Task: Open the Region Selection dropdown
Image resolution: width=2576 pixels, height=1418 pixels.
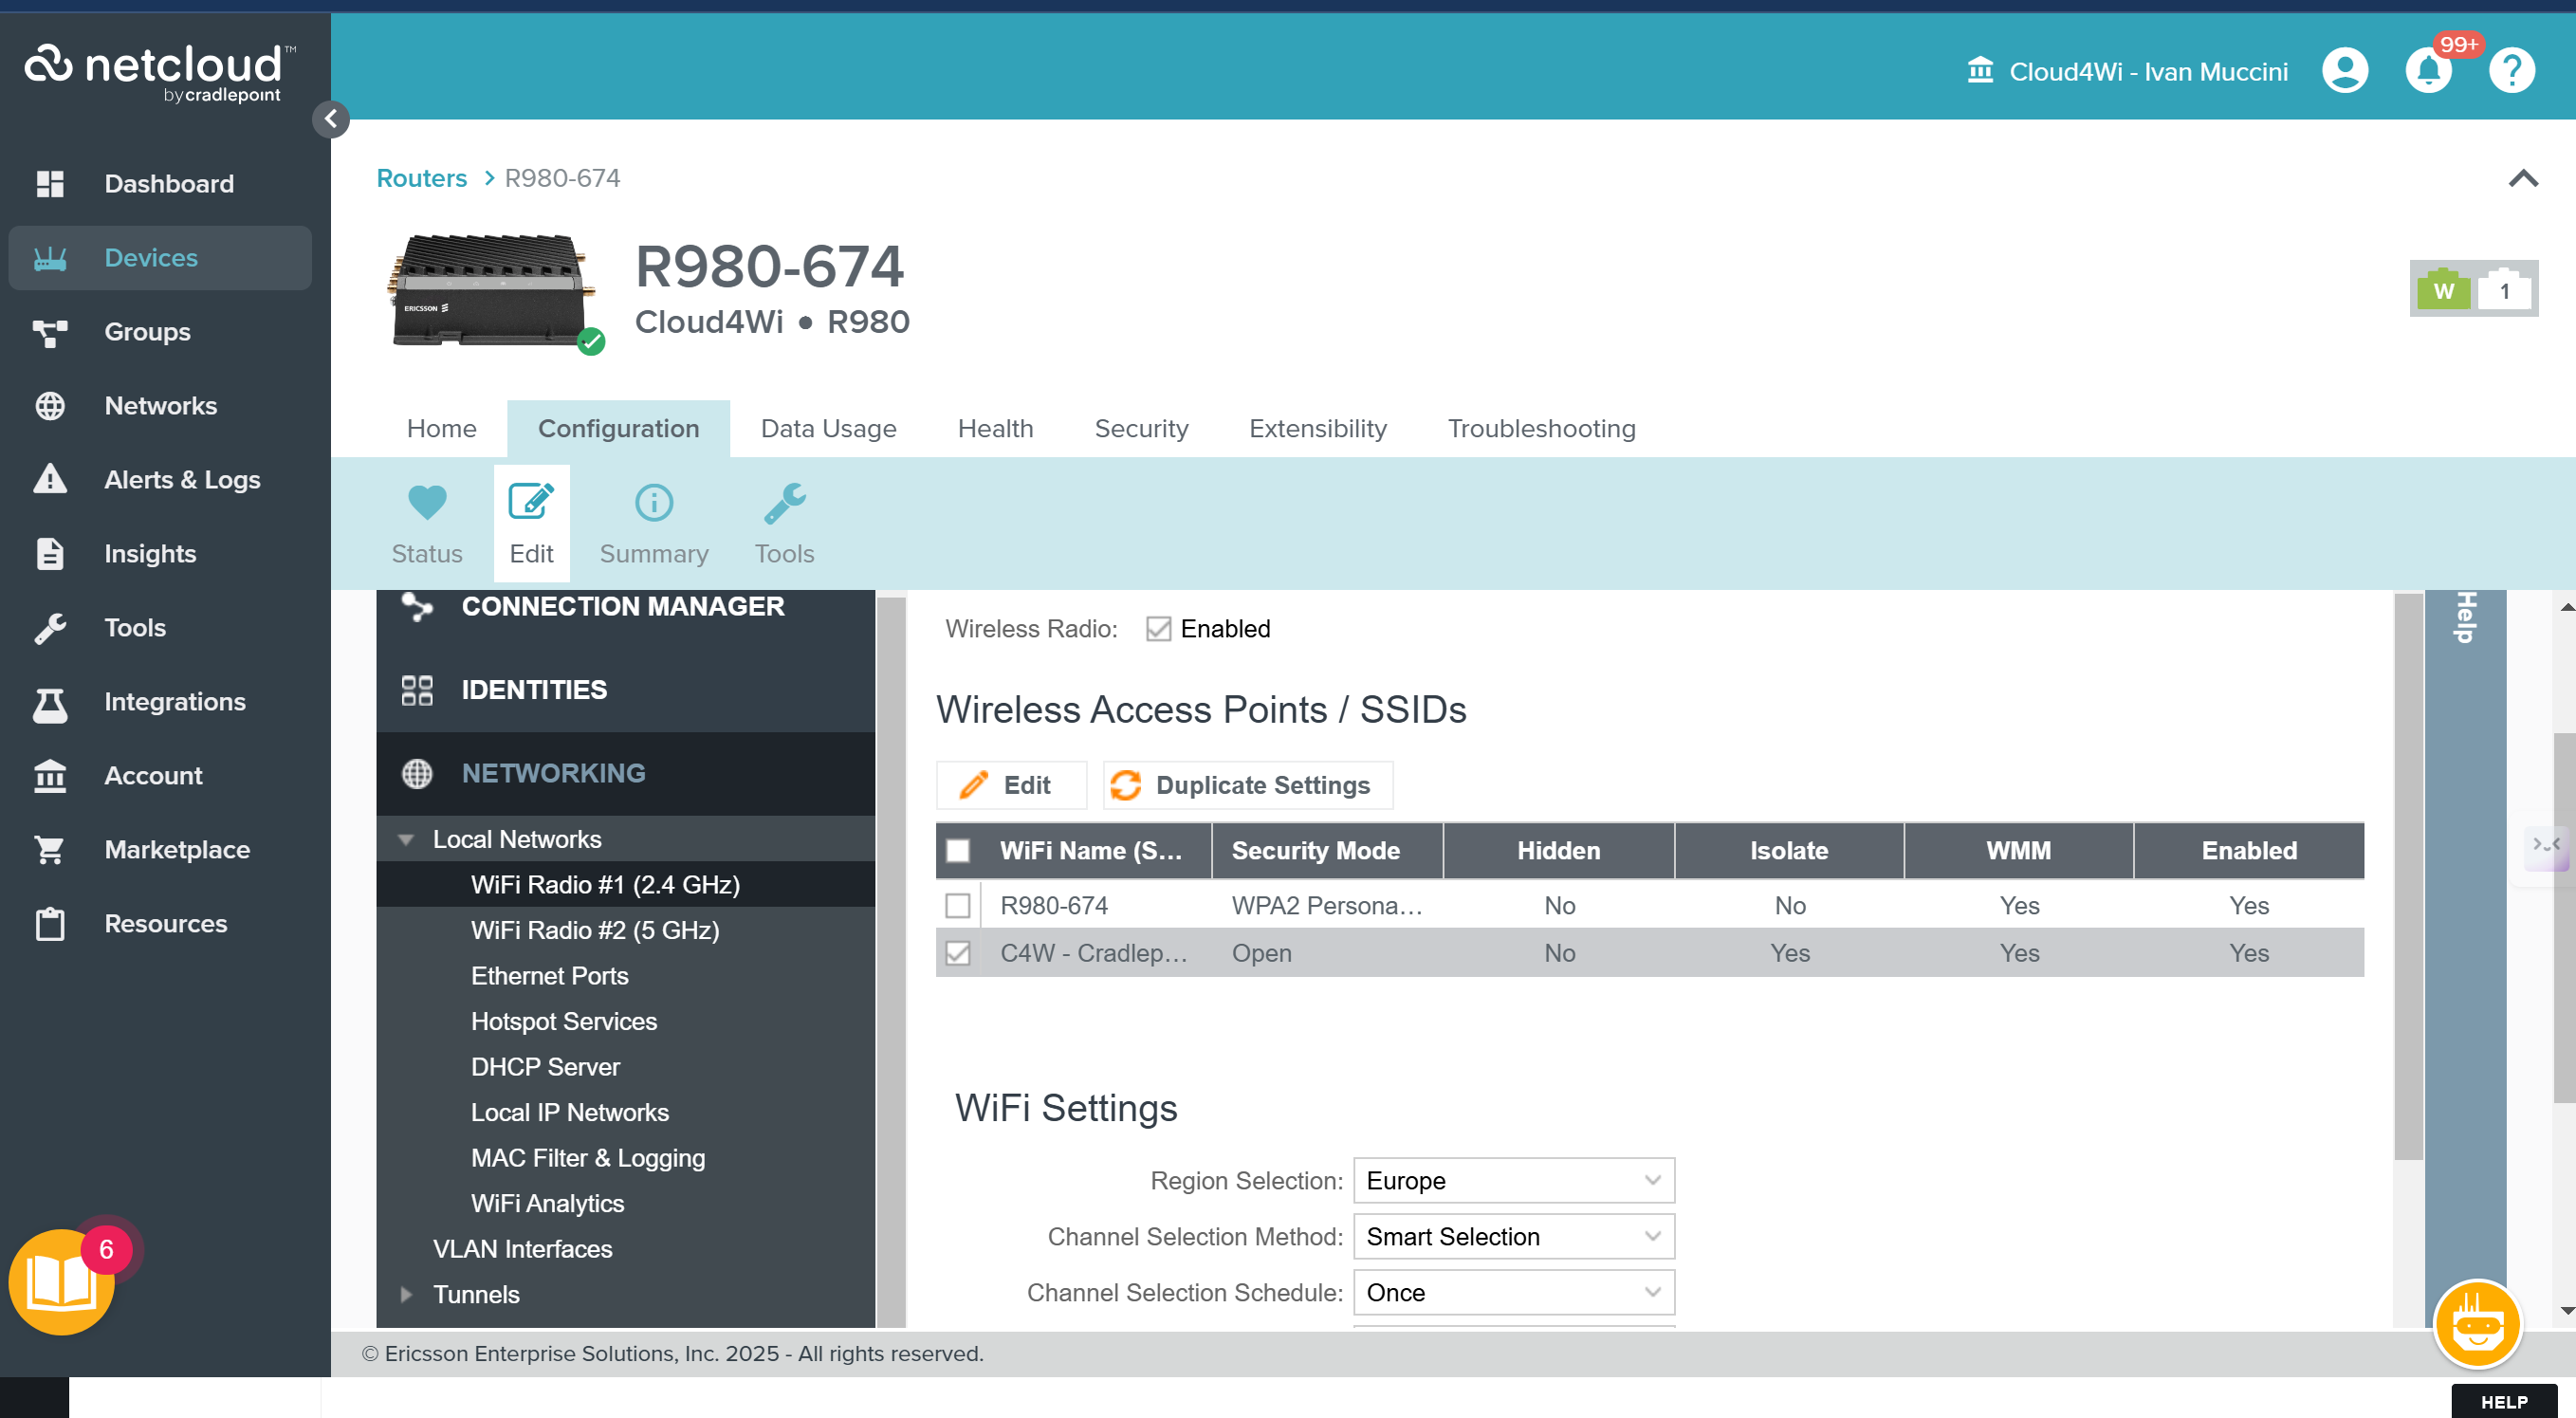Action: pos(1513,1181)
